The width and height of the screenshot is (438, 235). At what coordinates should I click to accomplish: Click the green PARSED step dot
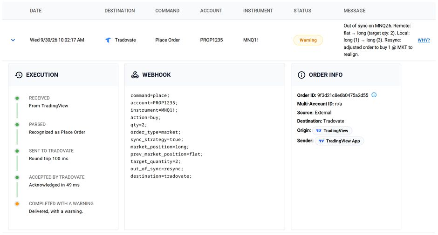[17, 124]
